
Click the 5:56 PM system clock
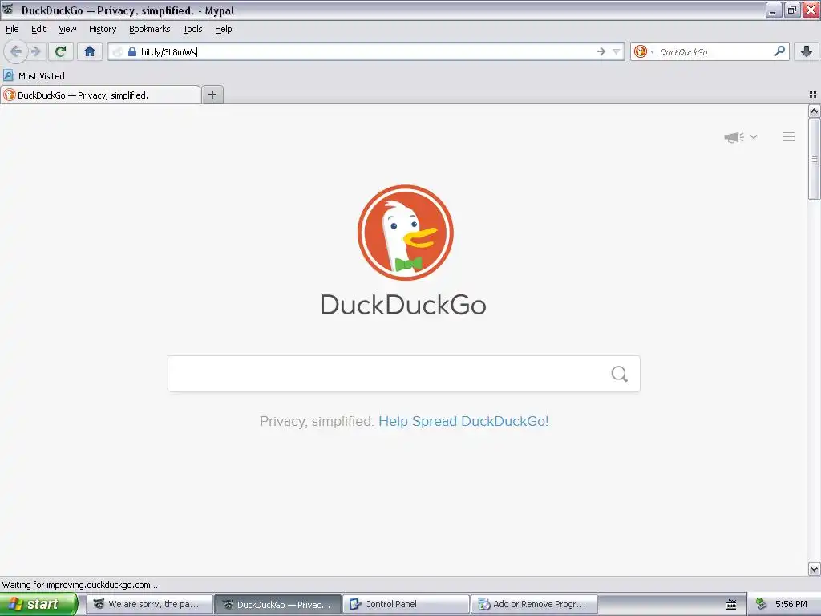coord(791,604)
